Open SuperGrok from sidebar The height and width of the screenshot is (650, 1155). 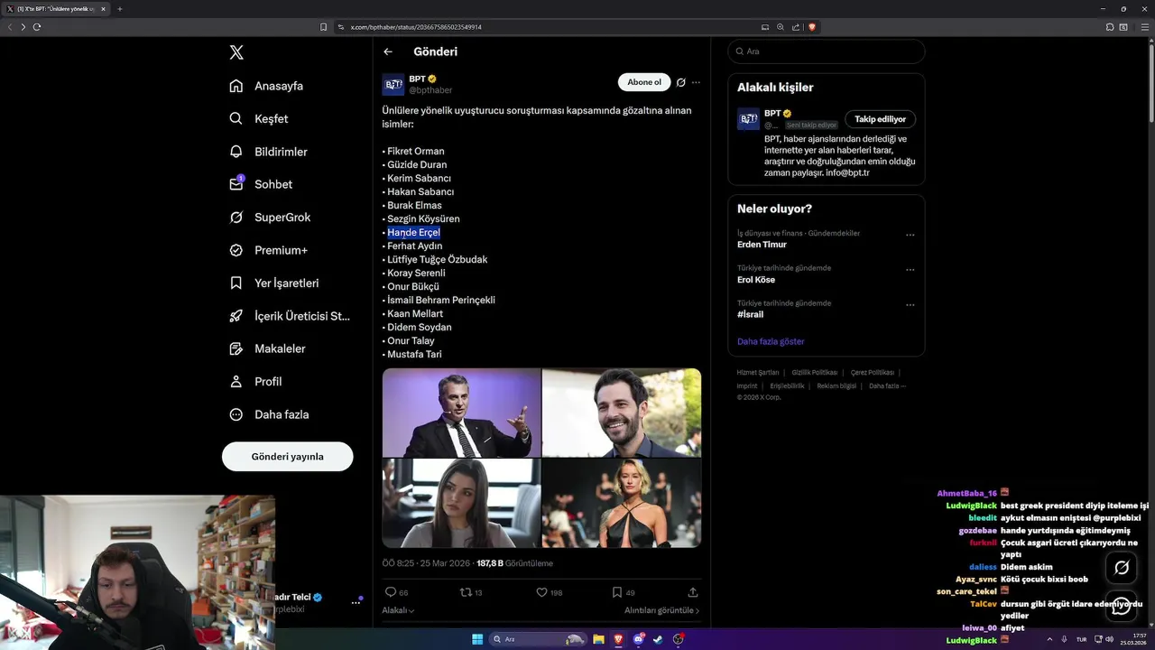[270, 218]
